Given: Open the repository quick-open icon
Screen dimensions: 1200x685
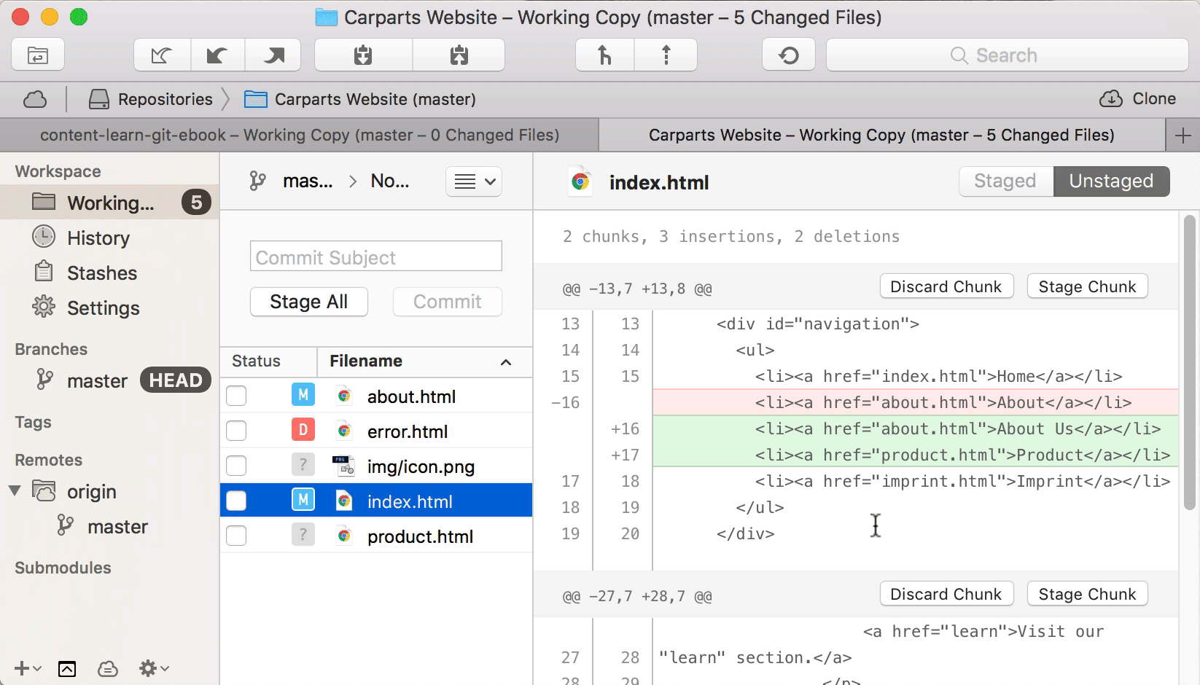Looking at the screenshot, I should pos(38,55).
